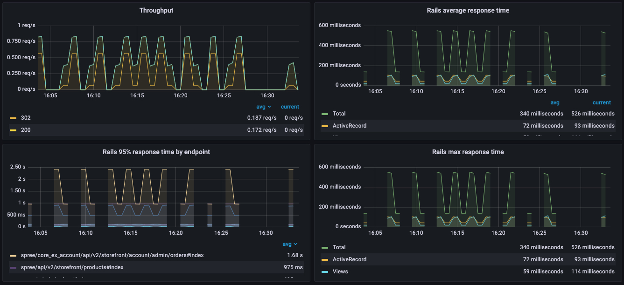Sort 95% response time legend by avg

[x=289, y=244]
